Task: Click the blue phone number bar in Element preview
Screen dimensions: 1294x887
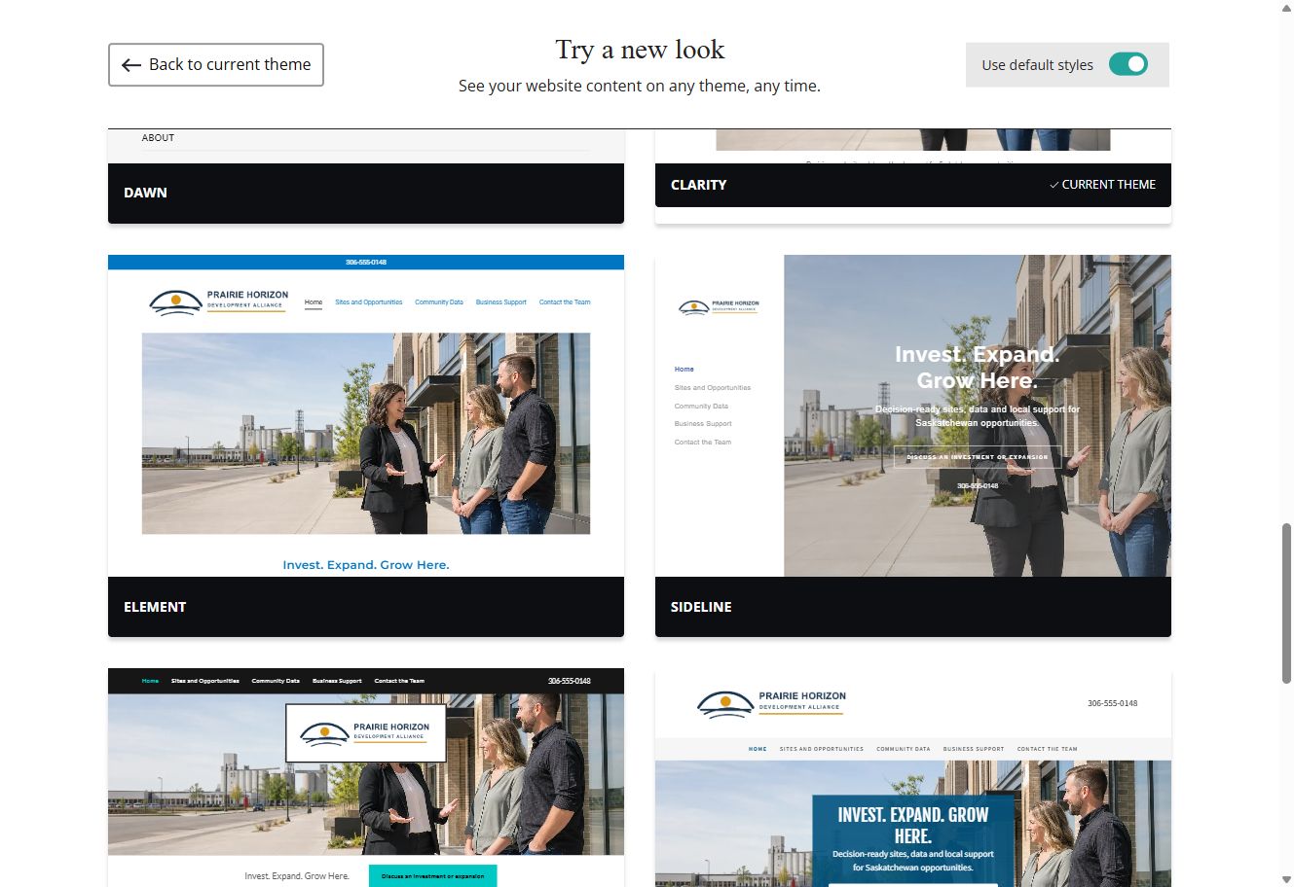Action: [366, 263]
